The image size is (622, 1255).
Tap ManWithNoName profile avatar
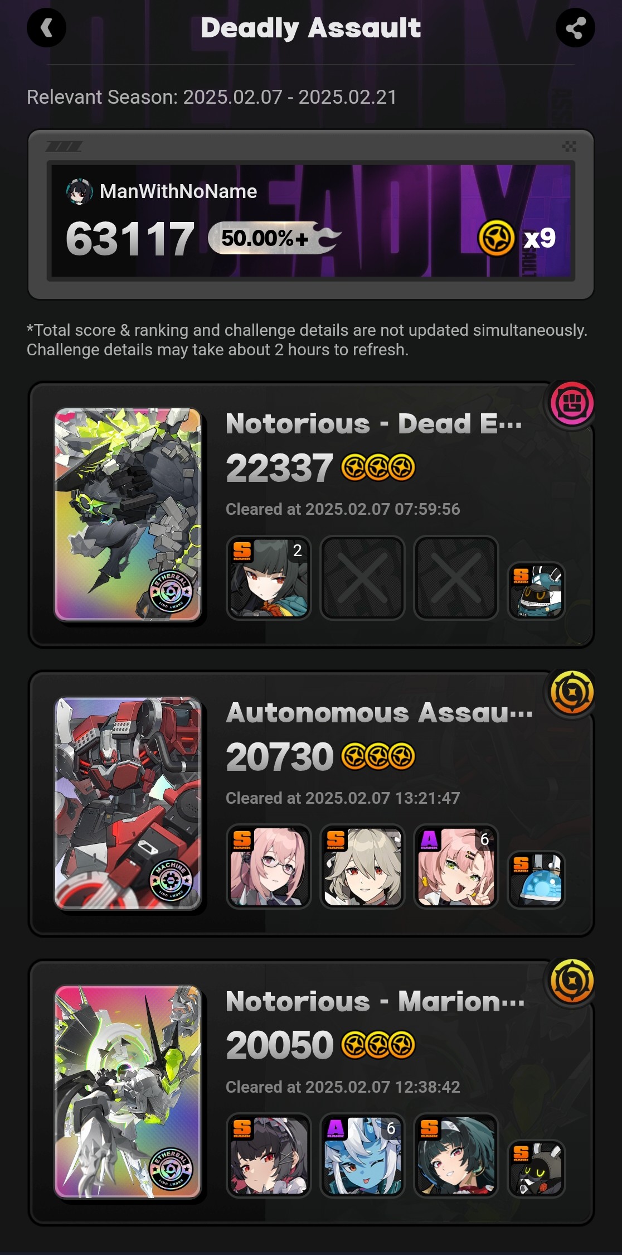(x=79, y=192)
